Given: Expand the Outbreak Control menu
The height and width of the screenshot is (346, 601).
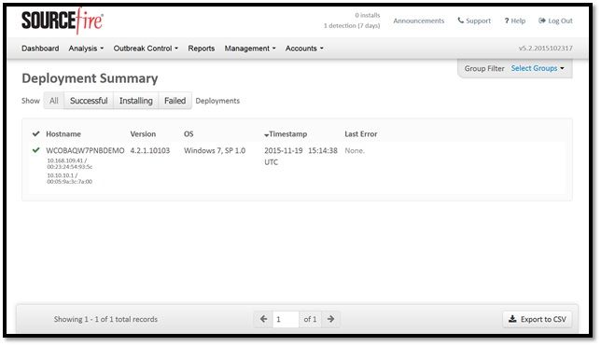Looking at the screenshot, I should click(146, 48).
